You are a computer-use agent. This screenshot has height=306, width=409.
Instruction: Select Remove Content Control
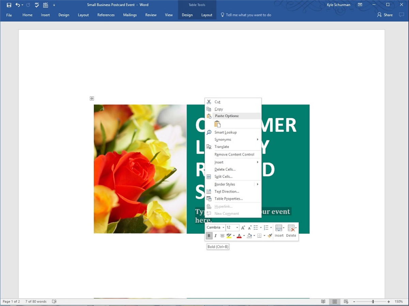(234, 154)
